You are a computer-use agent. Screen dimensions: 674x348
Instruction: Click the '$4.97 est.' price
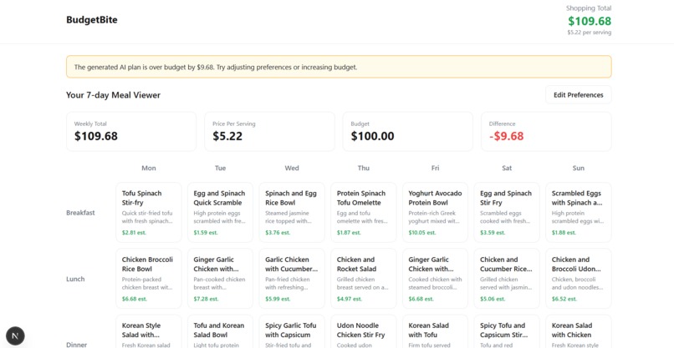349,299
